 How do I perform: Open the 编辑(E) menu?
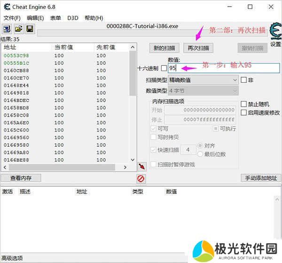(x=35, y=18)
